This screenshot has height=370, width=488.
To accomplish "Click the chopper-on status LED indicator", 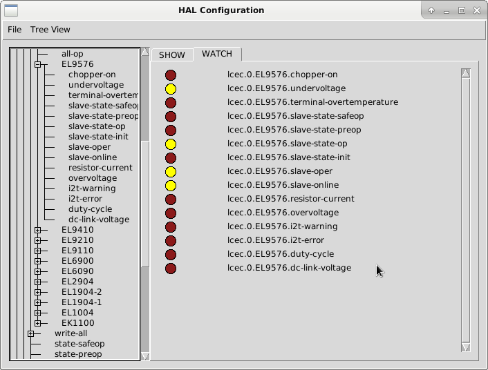I will 171,75.
